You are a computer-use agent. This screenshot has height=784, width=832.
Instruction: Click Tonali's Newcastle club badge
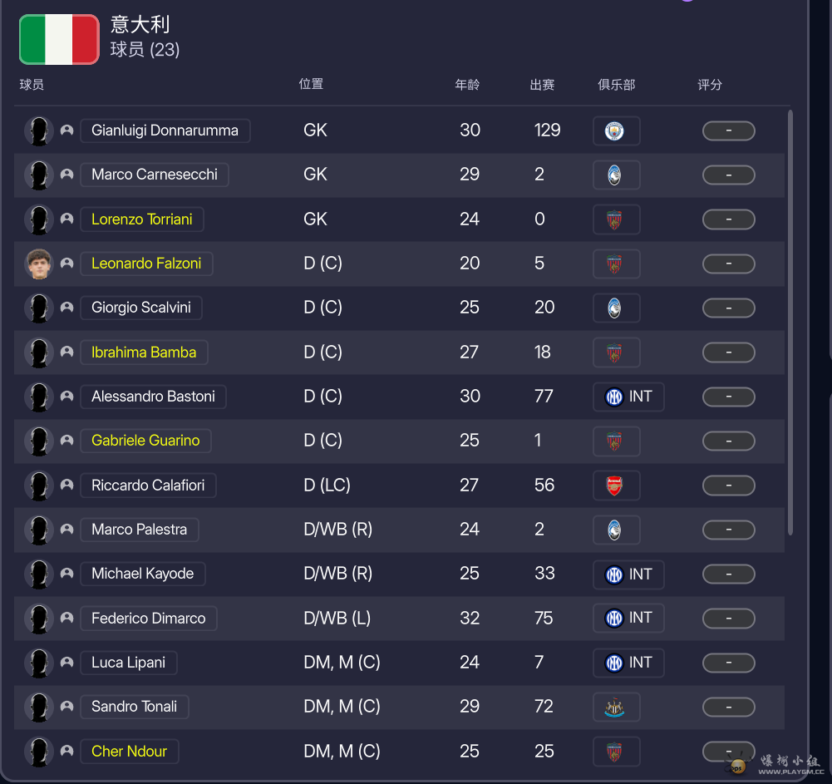pos(615,708)
